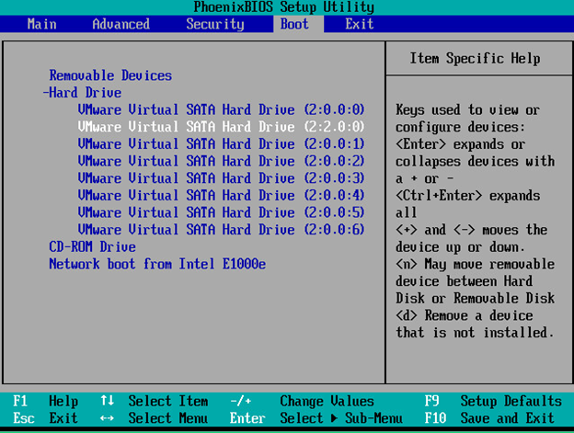574x433 pixels.
Task: Select SATA Hard Drive (2:0.0:6)
Action: pos(221,230)
